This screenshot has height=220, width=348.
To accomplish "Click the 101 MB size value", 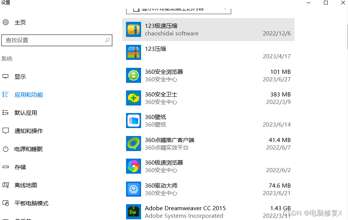I will [280, 72].
